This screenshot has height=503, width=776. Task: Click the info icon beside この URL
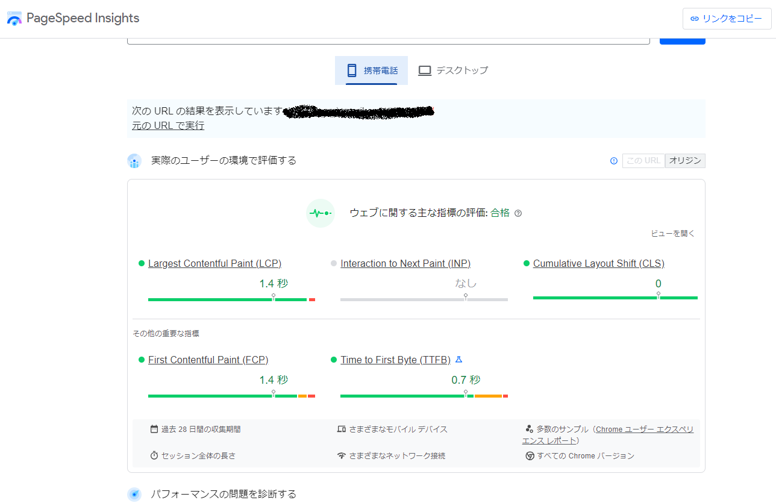(x=614, y=161)
